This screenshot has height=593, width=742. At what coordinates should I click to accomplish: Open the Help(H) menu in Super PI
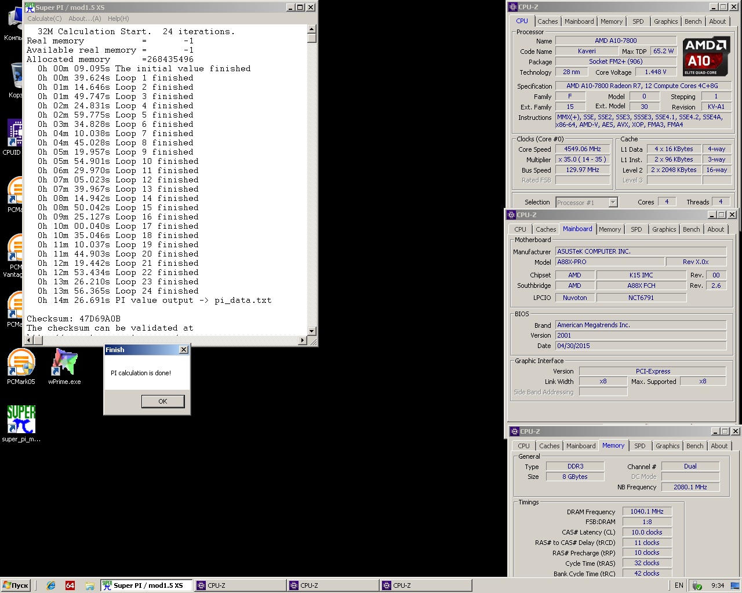[x=118, y=19]
